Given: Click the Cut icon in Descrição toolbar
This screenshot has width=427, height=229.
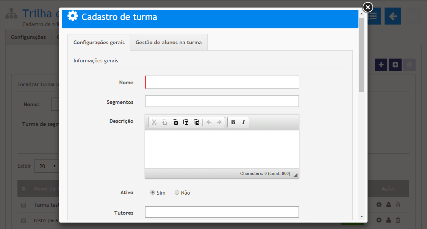Looking at the screenshot, I should click(154, 122).
